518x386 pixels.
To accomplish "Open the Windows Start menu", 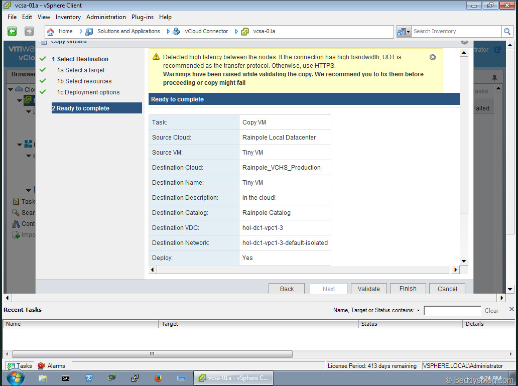I will [15, 377].
